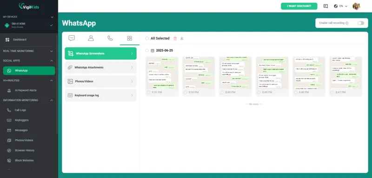Expand Keyboard usage log chevron arrow
The width and height of the screenshot is (372, 178).
[132, 95]
